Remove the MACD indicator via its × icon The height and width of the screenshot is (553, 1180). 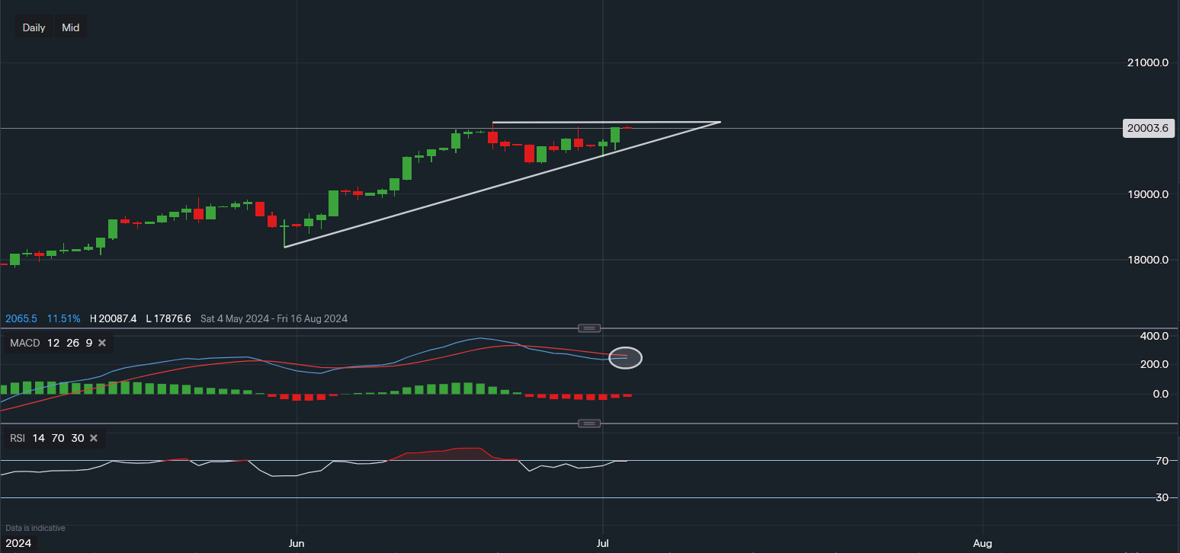[x=101, y=343]
